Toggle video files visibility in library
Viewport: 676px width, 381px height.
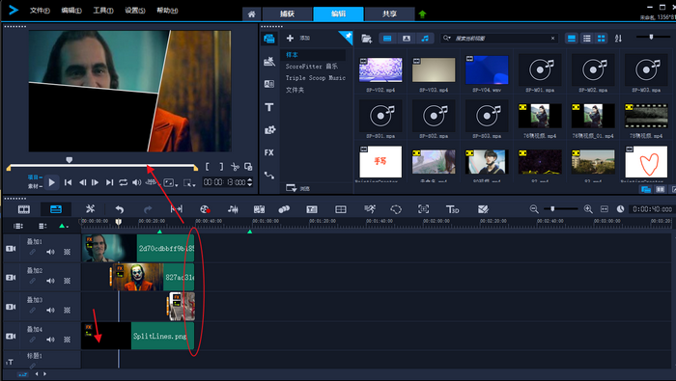pyautogui.click(x=387, y=39)
